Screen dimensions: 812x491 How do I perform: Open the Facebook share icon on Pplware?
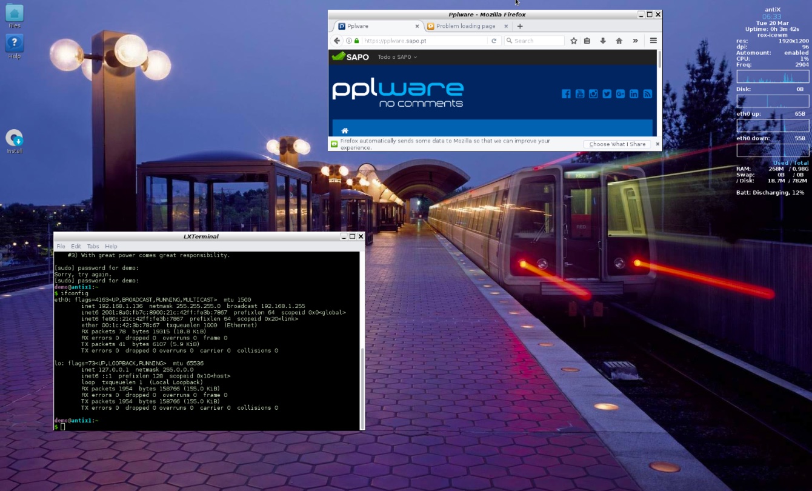pos(566,94)
